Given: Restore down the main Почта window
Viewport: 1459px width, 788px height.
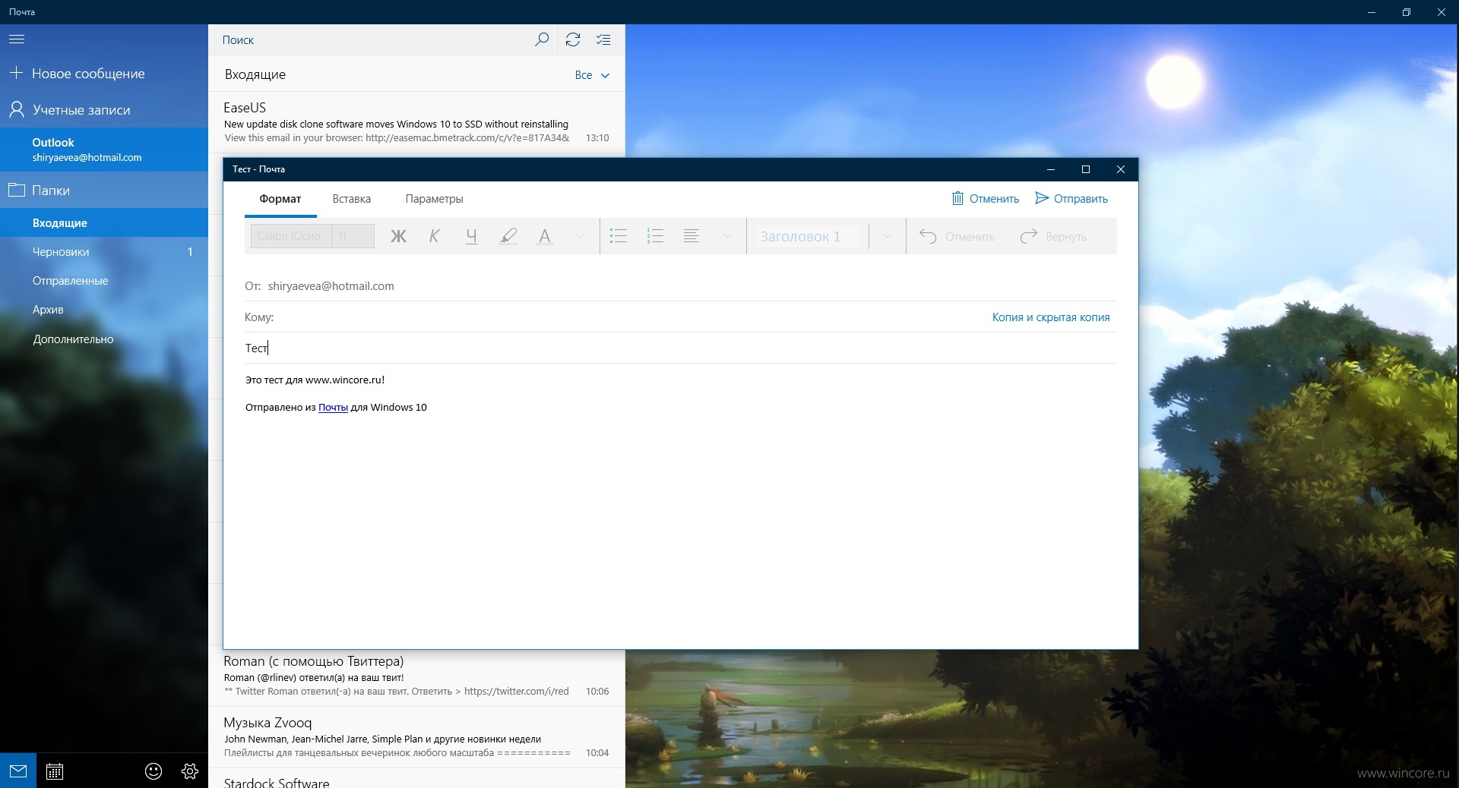Looking at the screenshot, I should tap(1407, 12).
